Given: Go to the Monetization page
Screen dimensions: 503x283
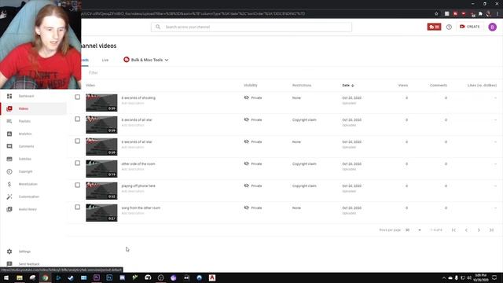Looking at the screenshot, I should 28,184.
